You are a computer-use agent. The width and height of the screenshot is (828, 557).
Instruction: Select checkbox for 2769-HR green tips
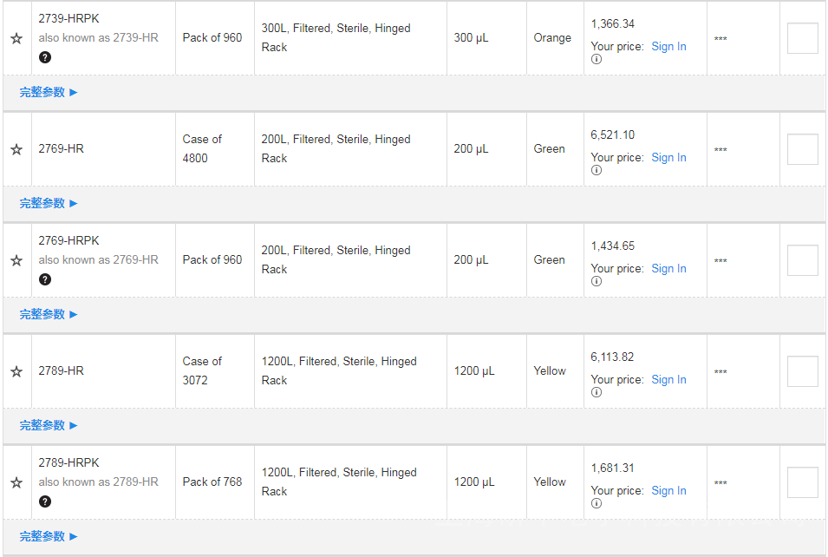click(802, 149)
